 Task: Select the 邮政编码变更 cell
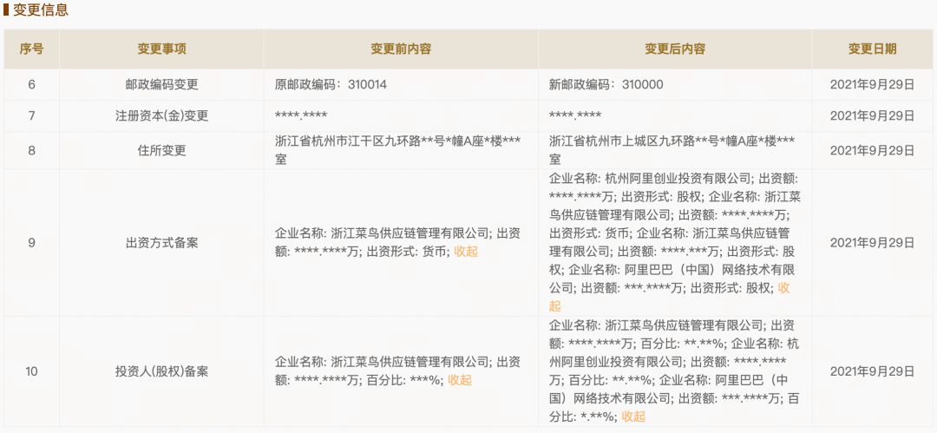pyautogui.click(x=162, y=85)
